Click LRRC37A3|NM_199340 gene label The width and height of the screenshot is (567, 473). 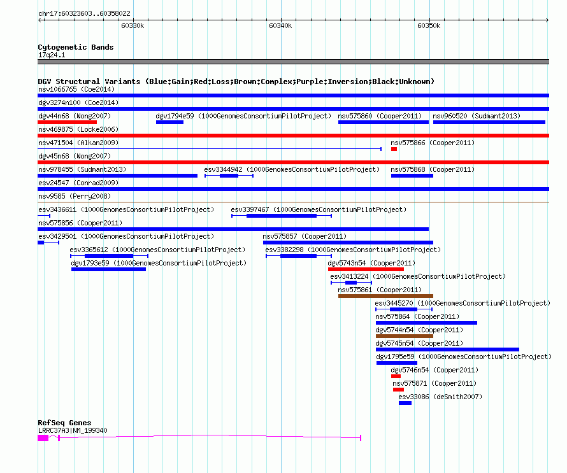tap(73, 430)
